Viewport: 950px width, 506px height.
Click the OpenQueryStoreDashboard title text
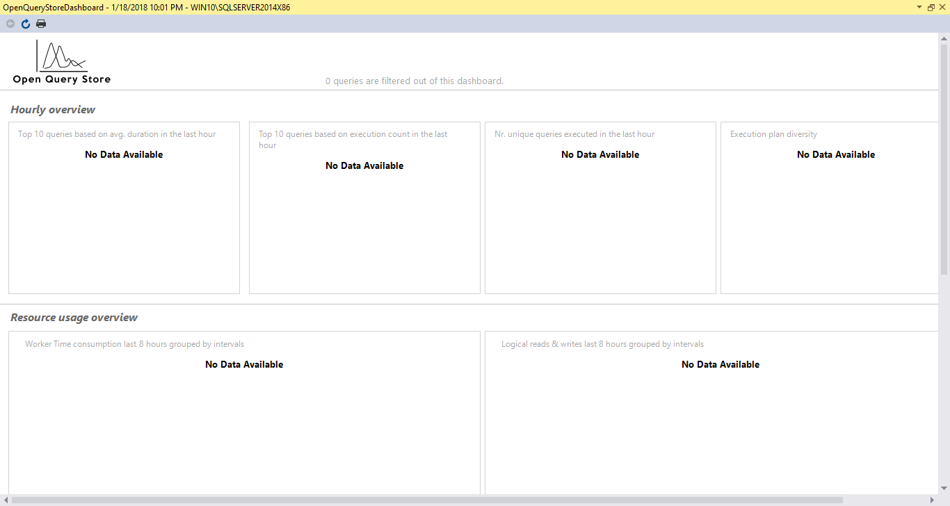point(147,7)
